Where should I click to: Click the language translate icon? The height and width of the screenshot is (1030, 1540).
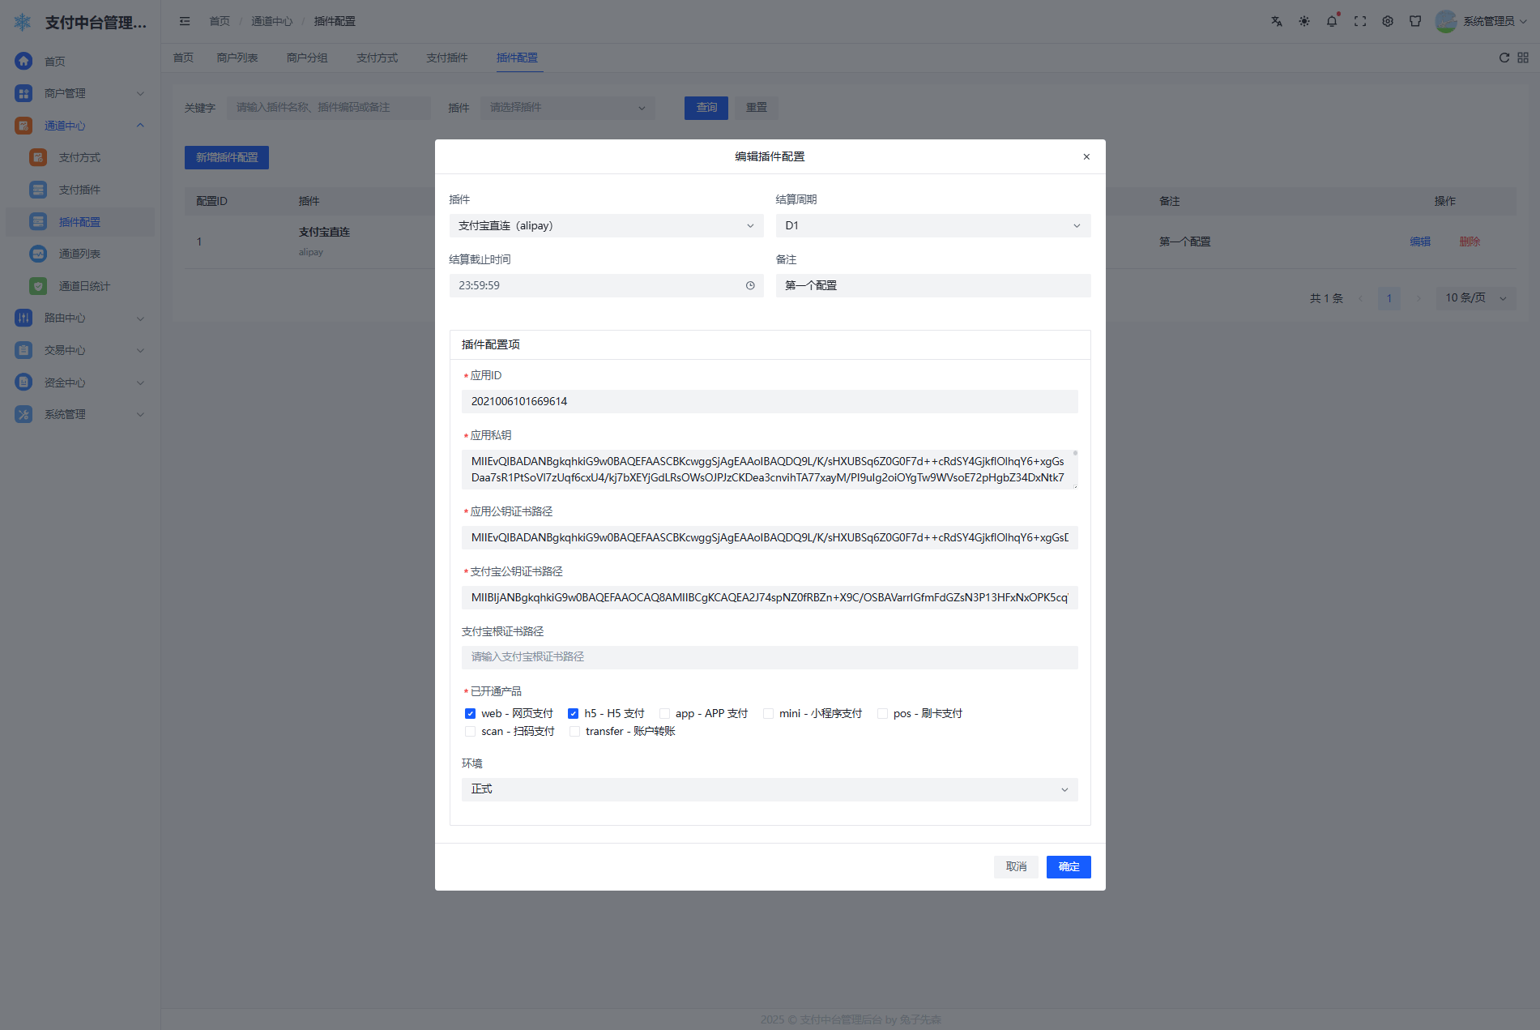click(x=1277, y=22)
